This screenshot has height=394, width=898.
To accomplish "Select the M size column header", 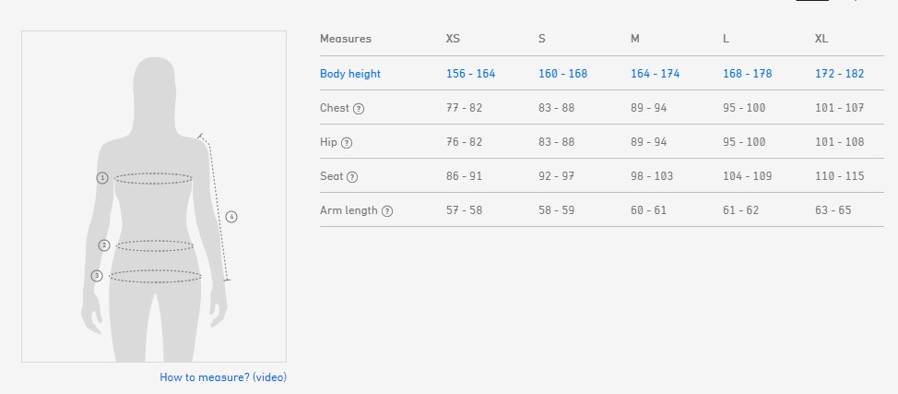I will tap(635, 39).
